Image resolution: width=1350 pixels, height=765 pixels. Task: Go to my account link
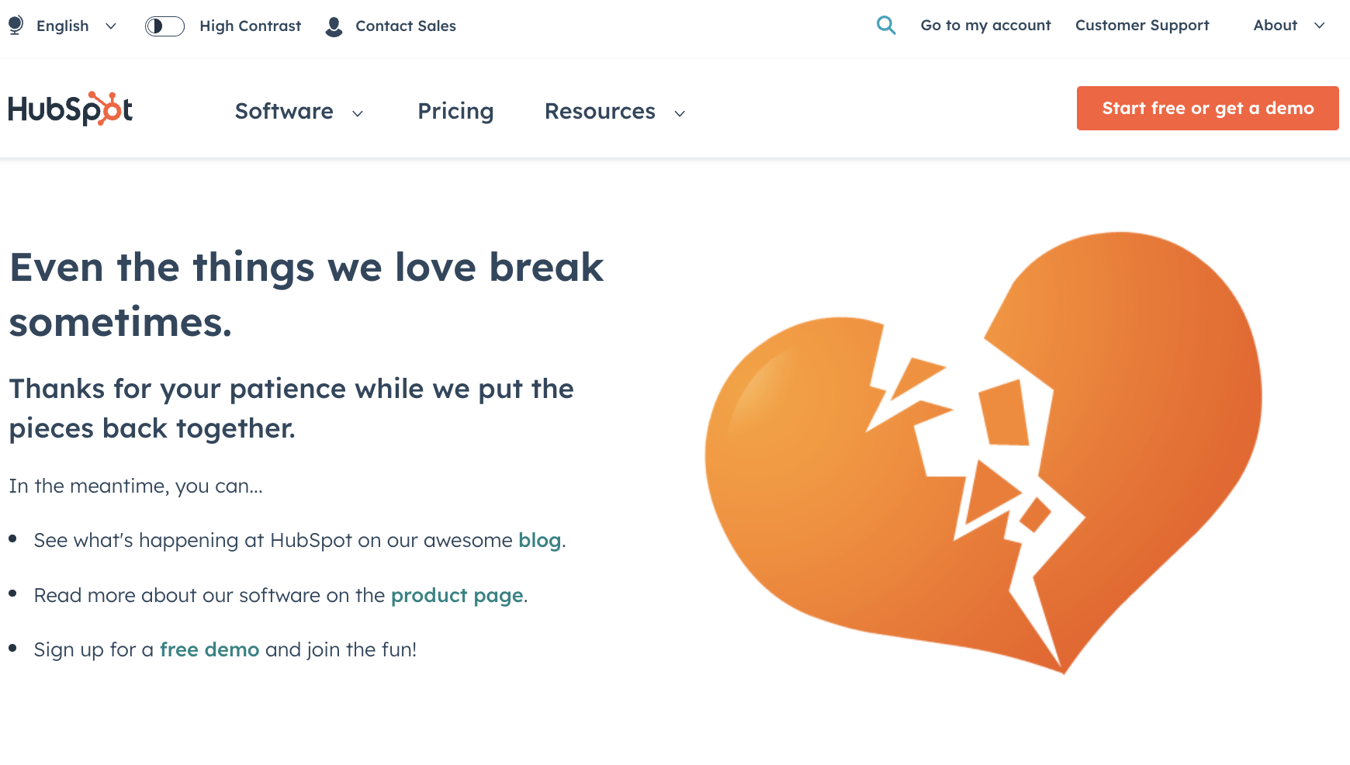click(985, 26)
